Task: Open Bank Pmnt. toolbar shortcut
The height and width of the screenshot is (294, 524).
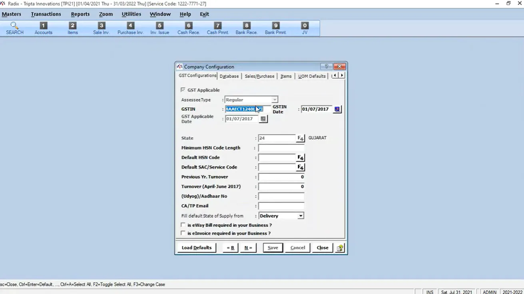Action: pos(276,28)
